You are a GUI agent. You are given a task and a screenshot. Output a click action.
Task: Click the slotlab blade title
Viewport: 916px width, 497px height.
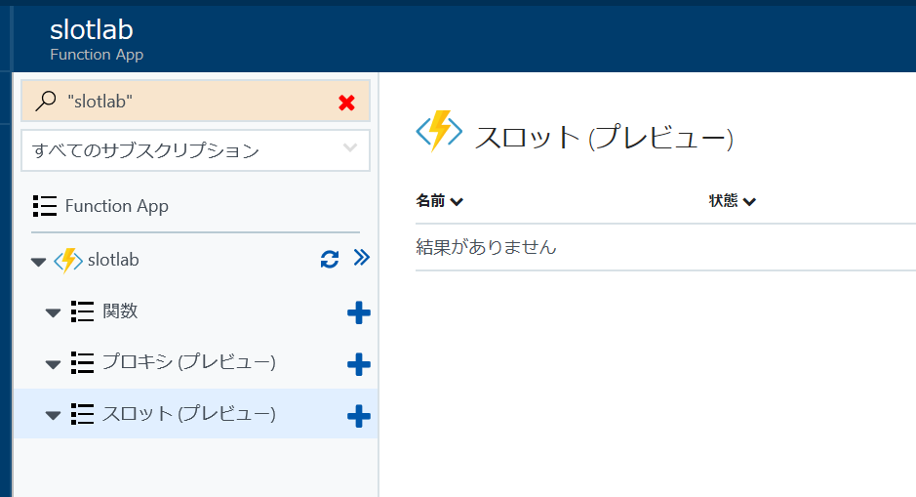92,30
